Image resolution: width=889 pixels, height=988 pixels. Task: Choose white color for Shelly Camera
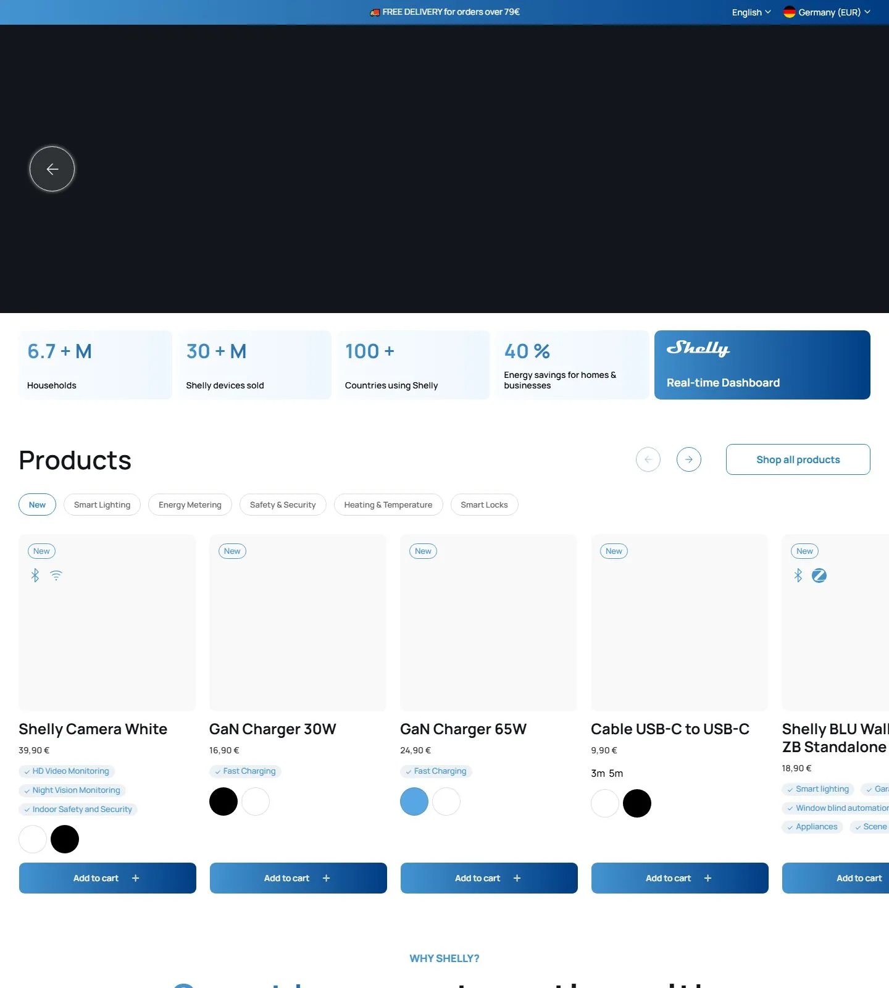click(33, 839)
